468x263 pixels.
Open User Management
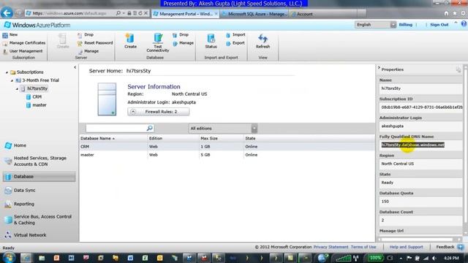coord(23,51)
